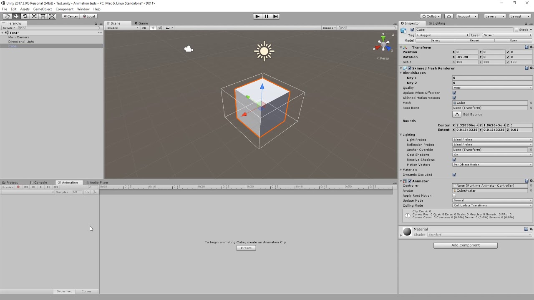534x300 pixels.
Task: Click the Edit Bounds icon button
Action: (x=457, y=114)
